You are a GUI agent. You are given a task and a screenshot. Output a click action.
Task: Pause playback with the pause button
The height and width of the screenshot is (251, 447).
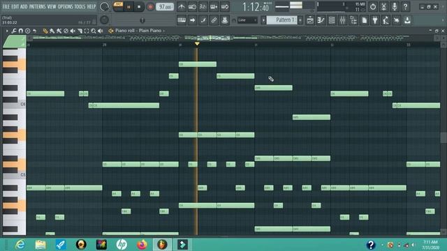129,7
